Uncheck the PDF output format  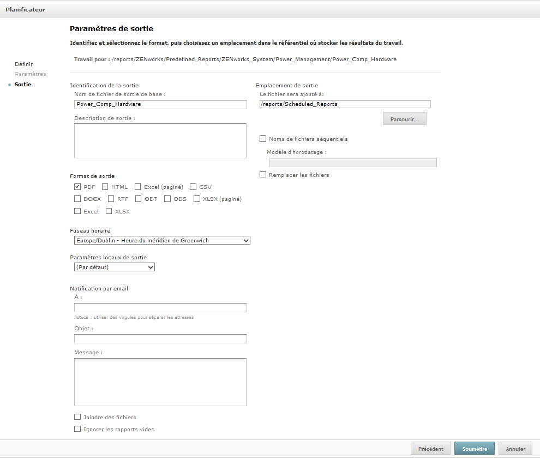tap(77, 187)
